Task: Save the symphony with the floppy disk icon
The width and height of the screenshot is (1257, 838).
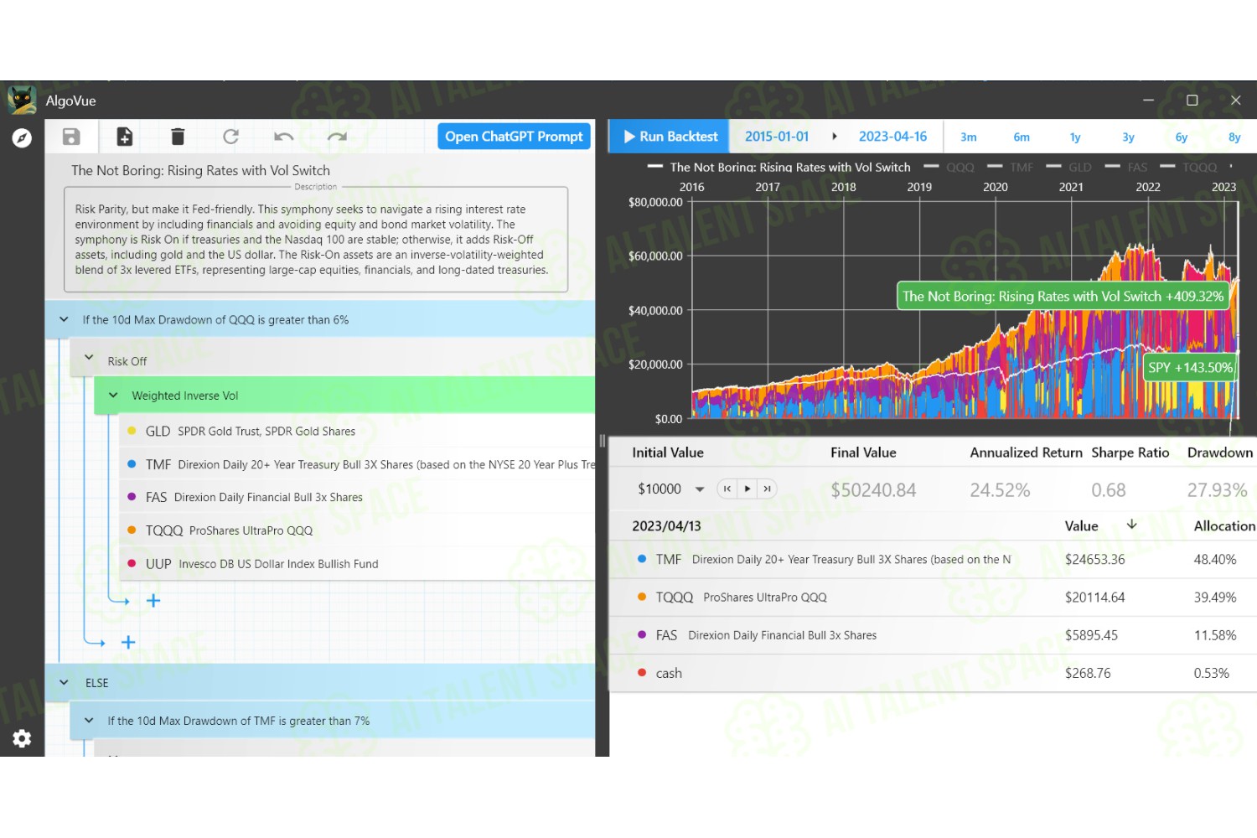Action: pyautogui.click(x=71, y=137)
